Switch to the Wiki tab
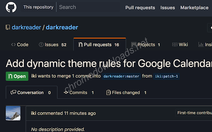The height and width of the screenshot is (132, 212). click(180, 45)
